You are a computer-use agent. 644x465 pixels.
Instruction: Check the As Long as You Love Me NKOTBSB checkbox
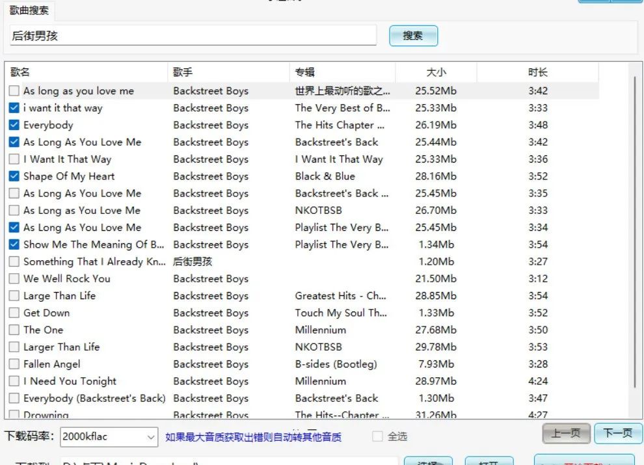pos(14,210)
